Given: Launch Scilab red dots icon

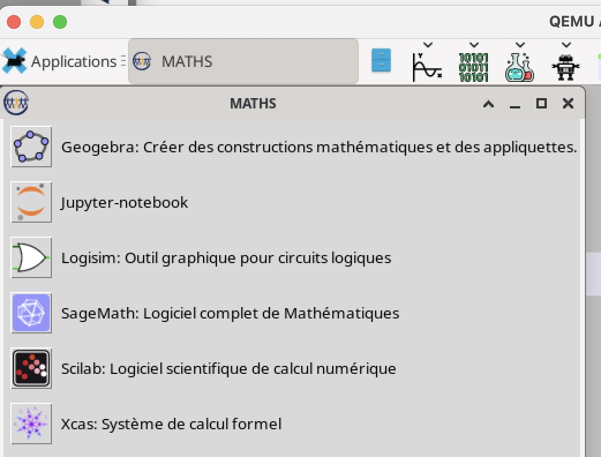Looking at the screenshot, I should click(31, 368).
